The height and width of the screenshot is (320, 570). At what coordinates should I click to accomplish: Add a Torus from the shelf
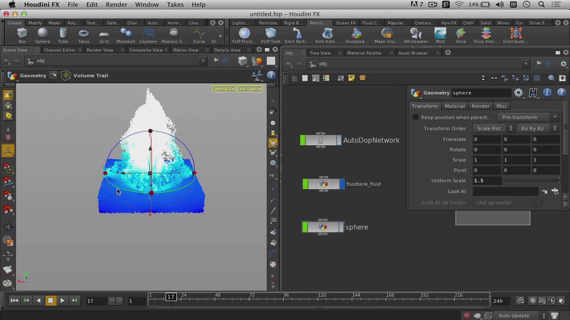83,36
